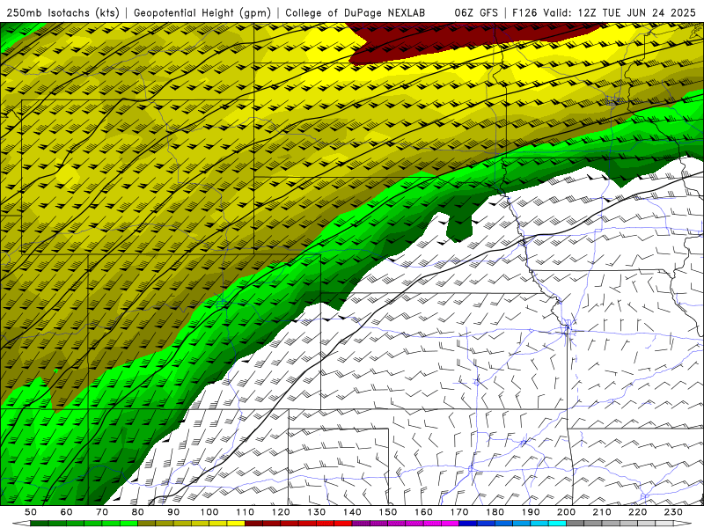Image resolution: width=704 pixels, height=528 pixels.
Task: Click the "F126" forecast hour label
Action: point(525,12)
